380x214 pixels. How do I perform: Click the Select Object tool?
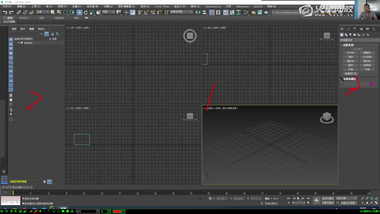(x=52, y=12)
